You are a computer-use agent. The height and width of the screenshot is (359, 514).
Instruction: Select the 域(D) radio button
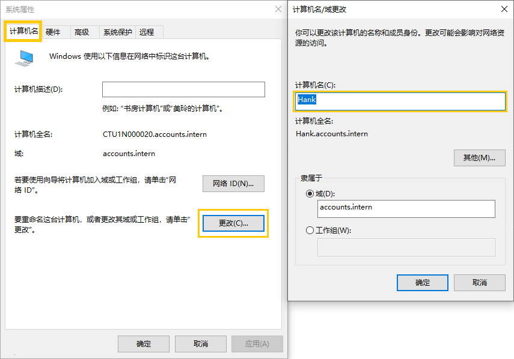point(310,193)
